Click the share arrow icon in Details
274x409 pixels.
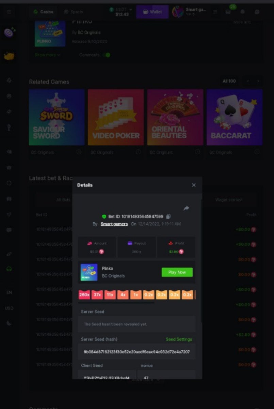tap(186, 208)
